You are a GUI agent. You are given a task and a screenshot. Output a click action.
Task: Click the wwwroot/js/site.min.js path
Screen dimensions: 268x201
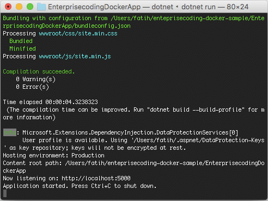75,57
